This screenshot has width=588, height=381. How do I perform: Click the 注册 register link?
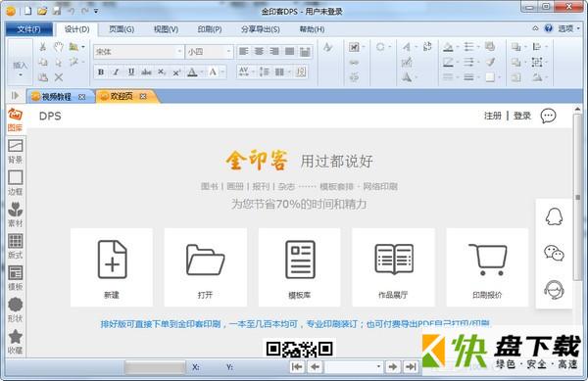[x=493, y=116]
